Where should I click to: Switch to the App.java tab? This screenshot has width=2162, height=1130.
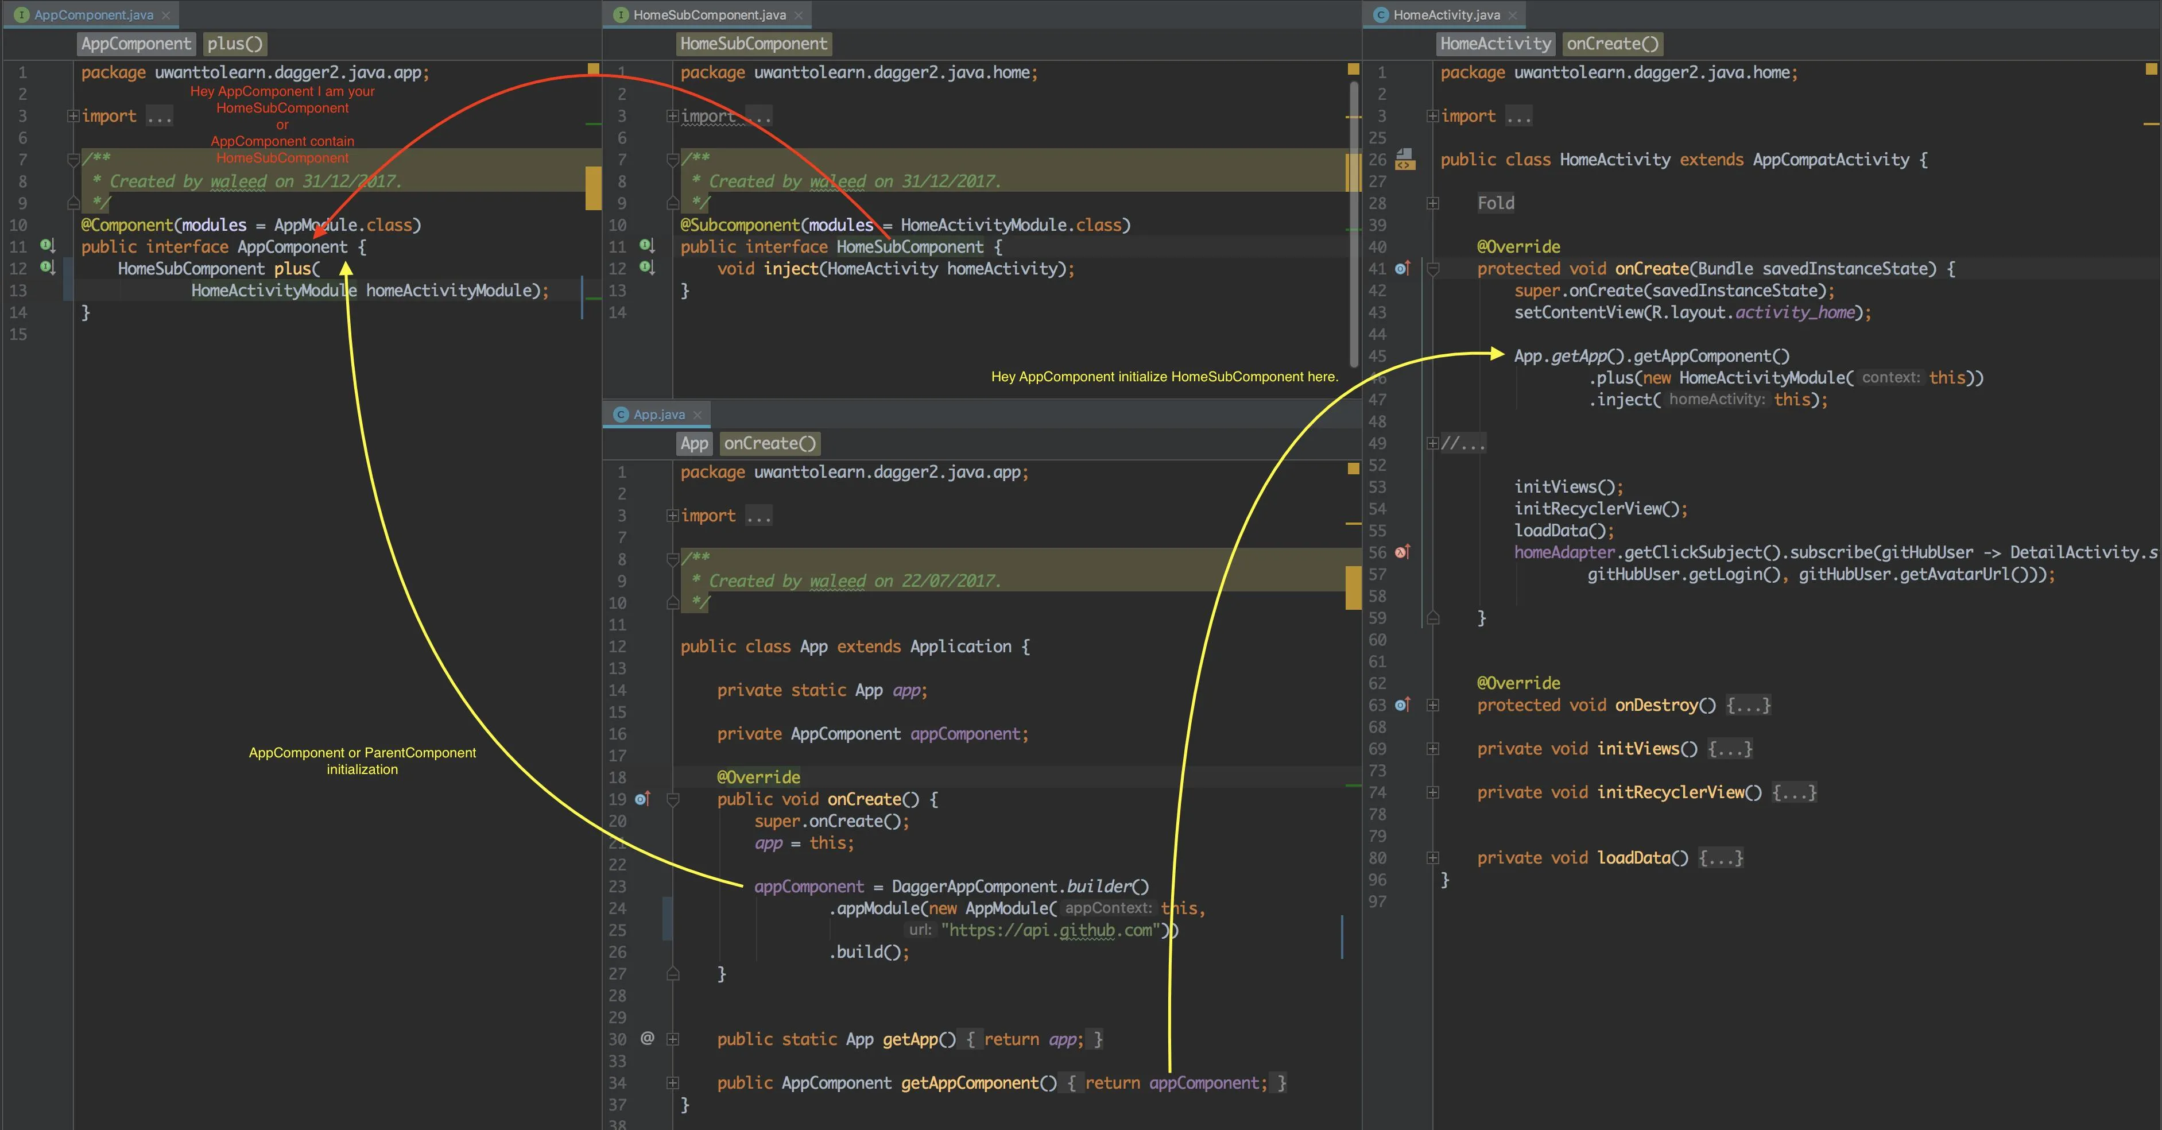click(658, 415)
